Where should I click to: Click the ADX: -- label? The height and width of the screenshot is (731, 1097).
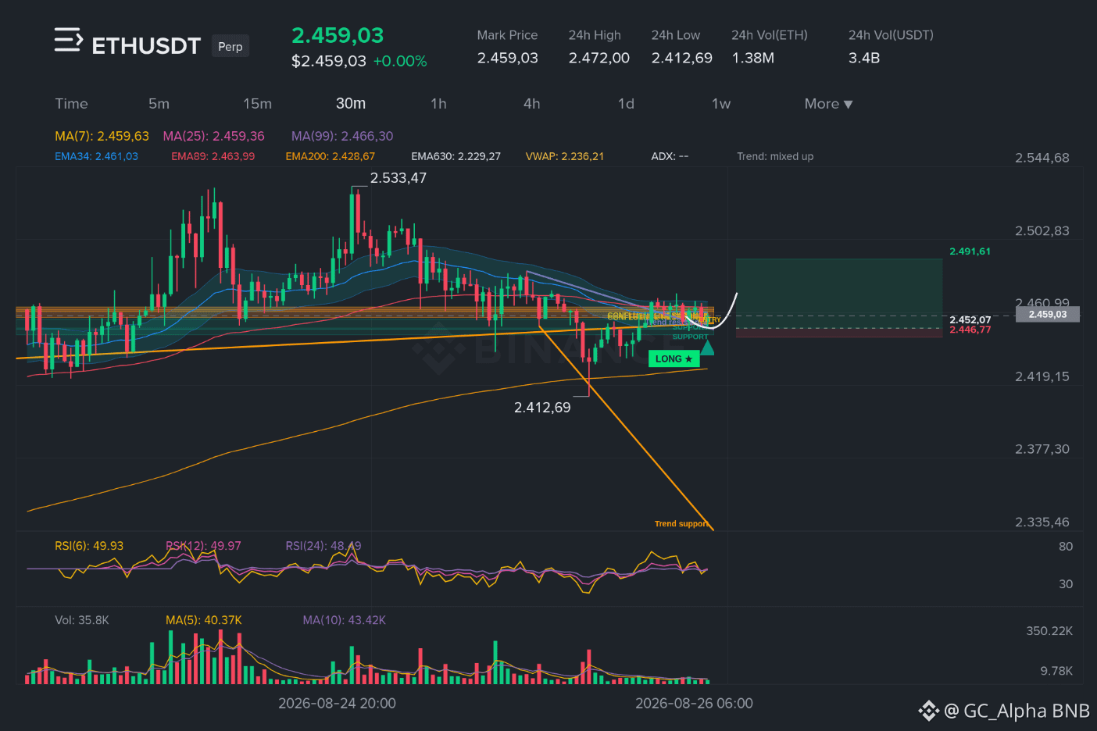click(670, 156)
